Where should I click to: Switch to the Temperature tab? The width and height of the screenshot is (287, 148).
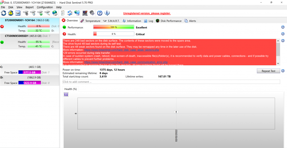pos(90,21)
